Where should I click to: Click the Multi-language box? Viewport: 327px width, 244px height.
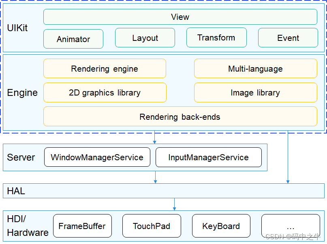pyautogui.click(x=255, y=68)
